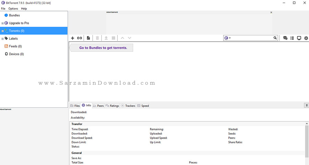This screenshot has height=165, width=309.
Task: Select Feeds (0) in the sidebar
Action: pos(15,46)
